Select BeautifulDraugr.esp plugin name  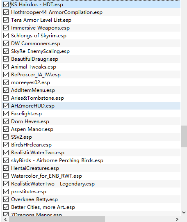point(35,59)
